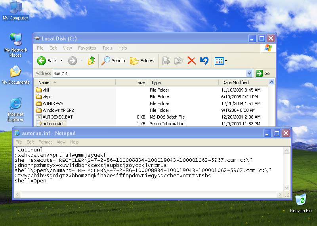Click the blue Undo toolbar icon
This screenshot has height=226, width=317.
(204, 61)
